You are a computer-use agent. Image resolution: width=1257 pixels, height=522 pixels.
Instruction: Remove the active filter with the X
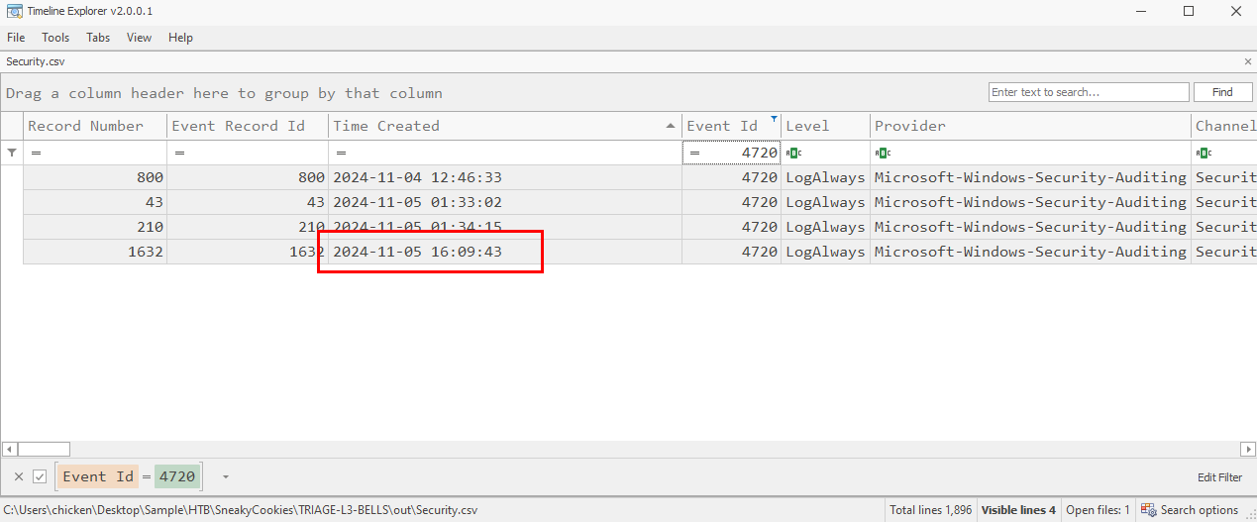coord(18,476)
